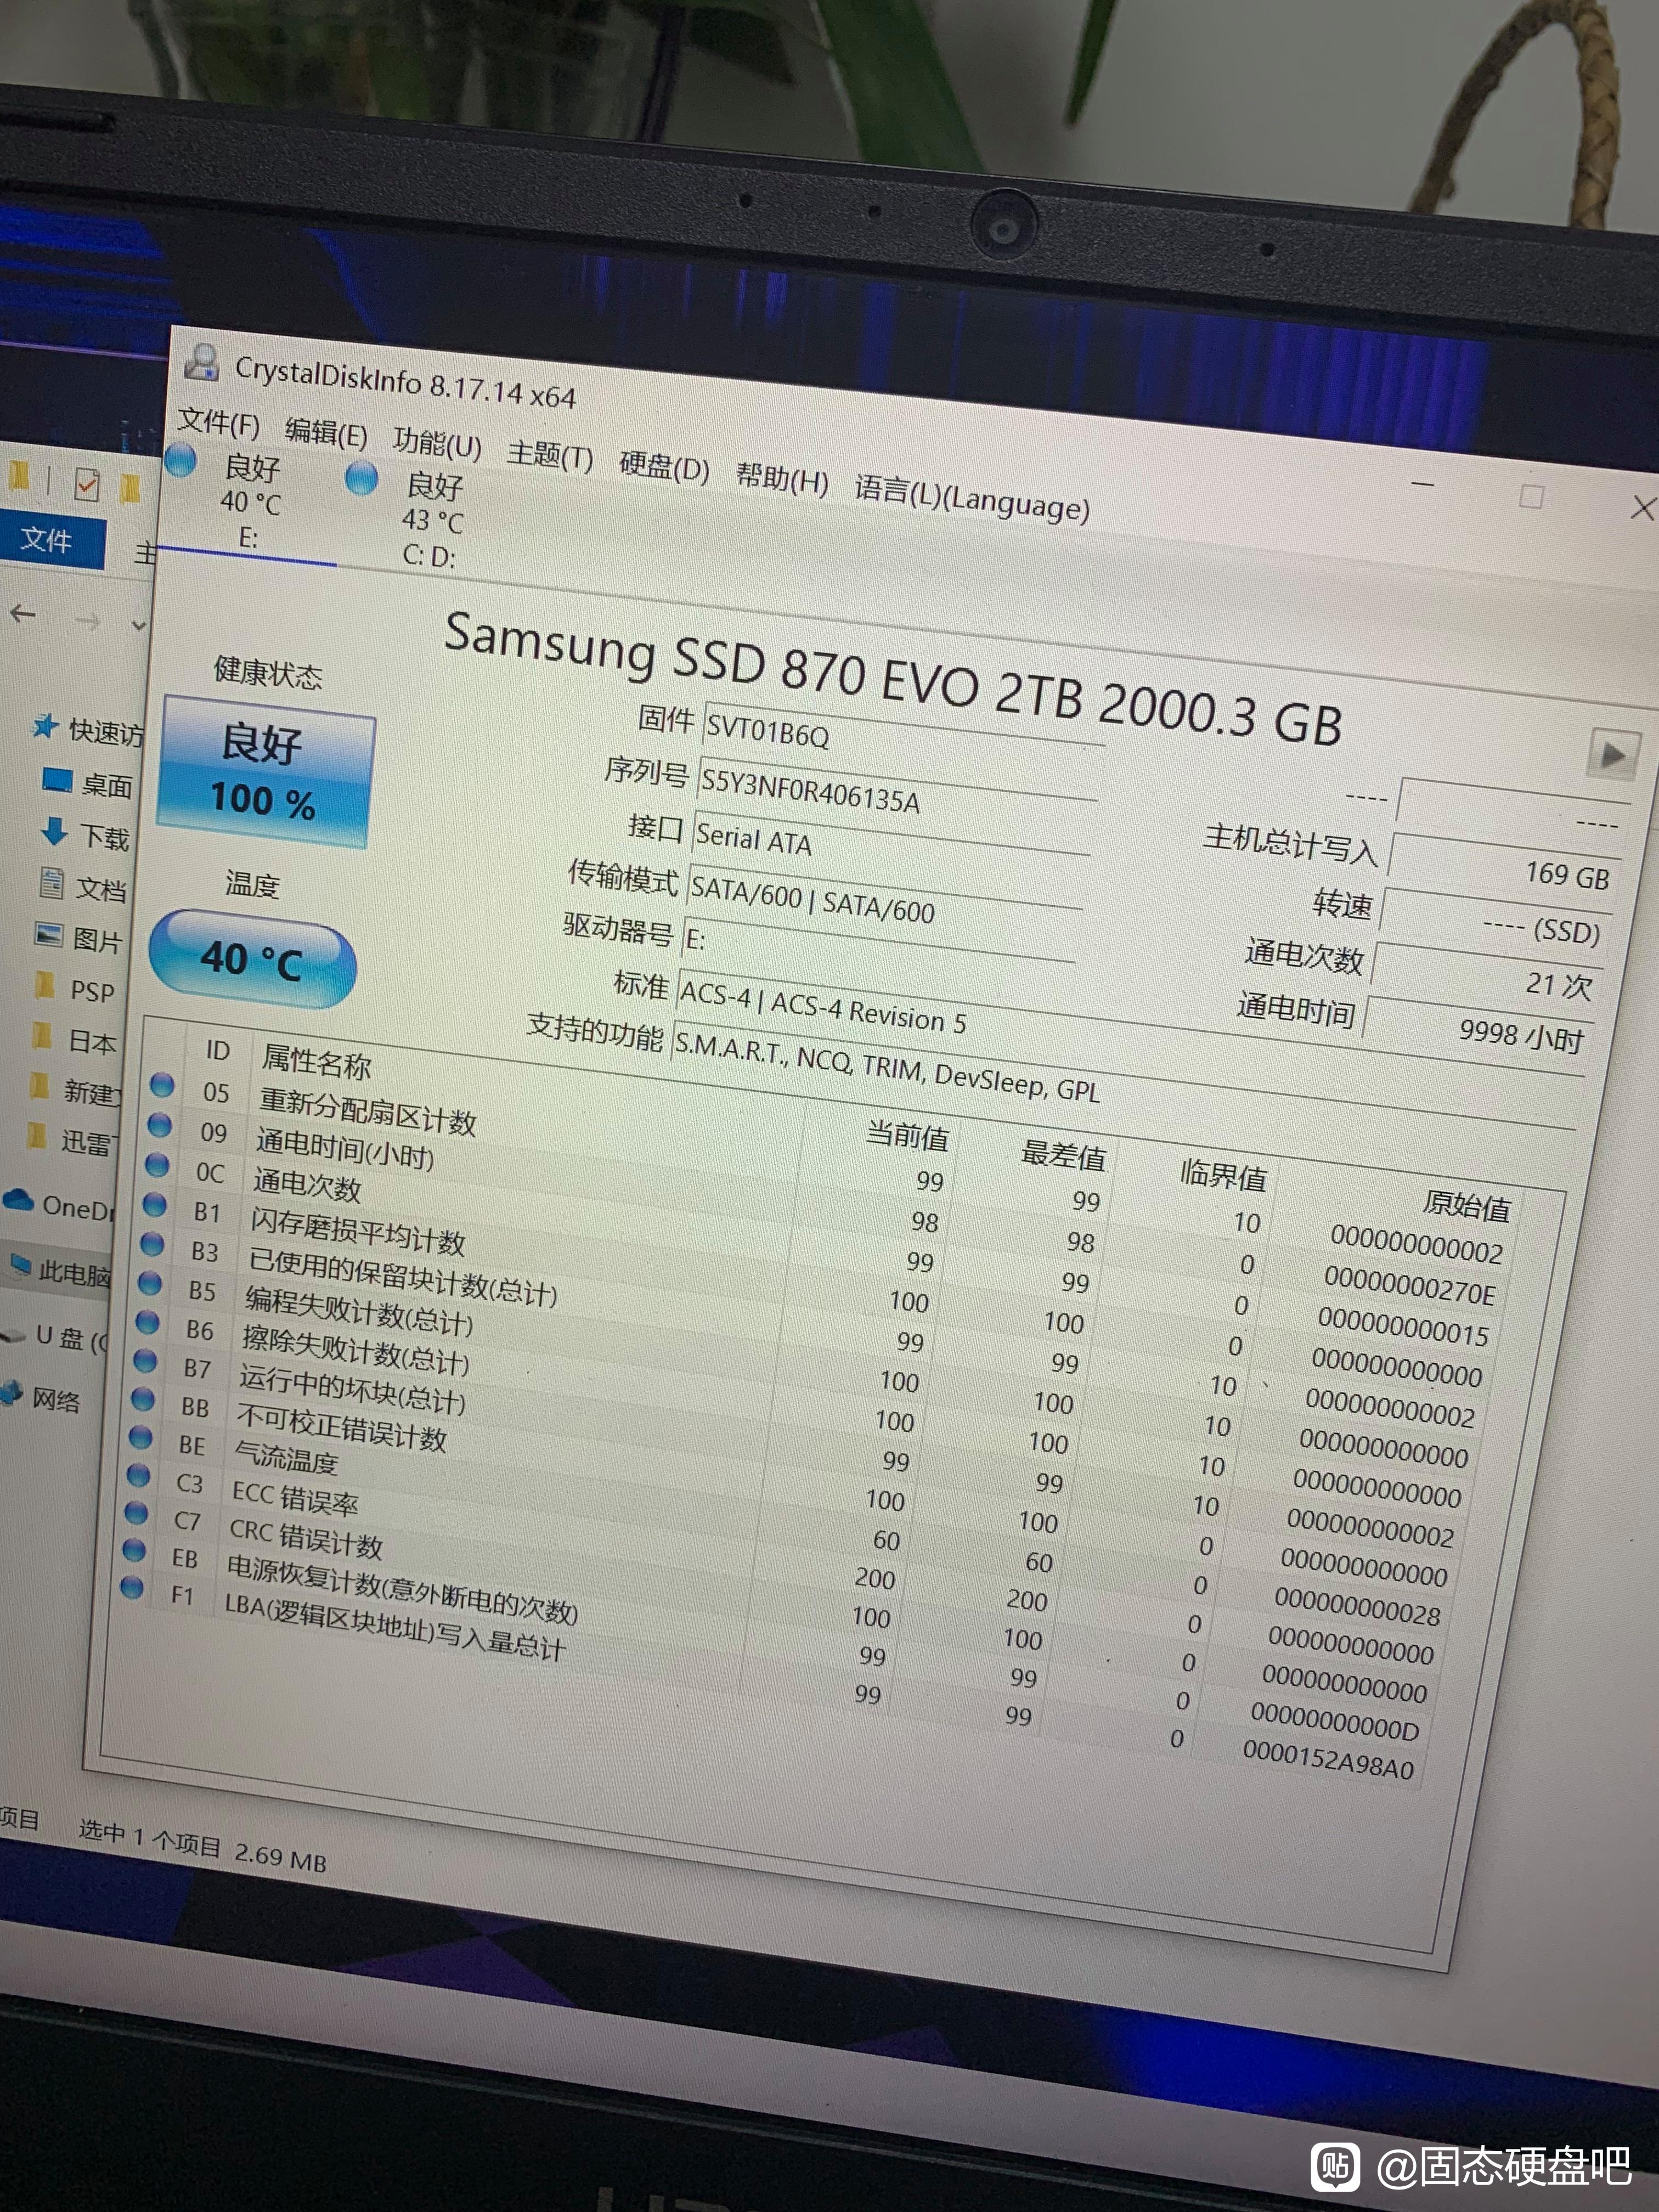Click the status dot for attribute EB

click(134, 1551)
